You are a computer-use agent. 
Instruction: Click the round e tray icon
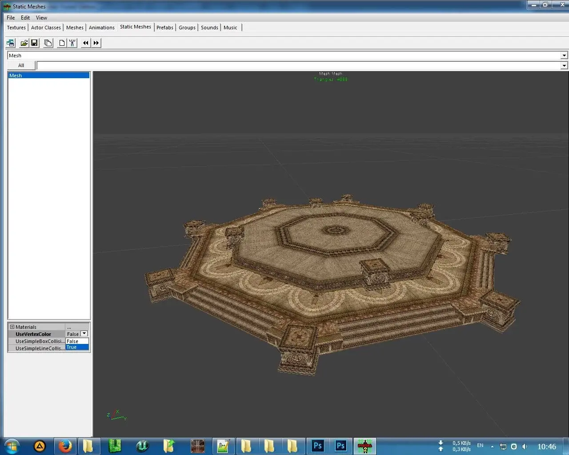pos(514,447)
